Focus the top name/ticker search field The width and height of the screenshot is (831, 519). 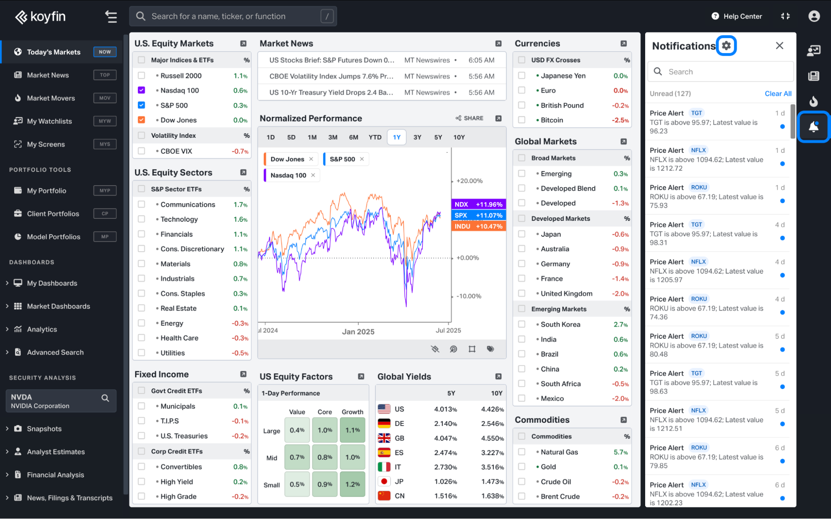tap(233, 16)
